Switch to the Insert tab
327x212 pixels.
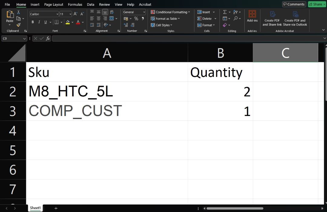tap(35, 4)
